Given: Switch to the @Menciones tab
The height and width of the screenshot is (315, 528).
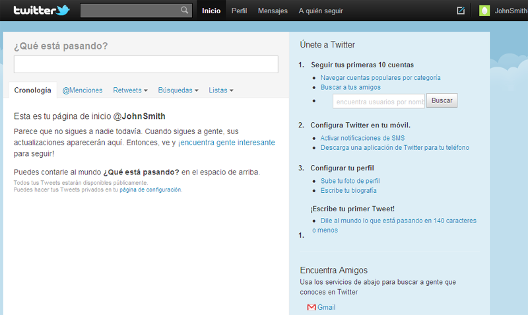Looking at the screenshot, I should [82, 90].
